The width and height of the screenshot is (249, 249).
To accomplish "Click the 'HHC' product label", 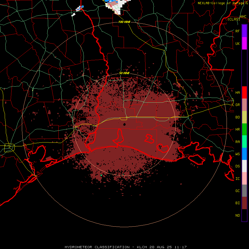I will (243, 17).
